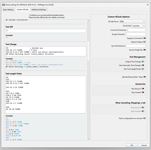Click the vertical scrollbar thumb of template list
This screenshot has height=150, width=151.
[x=88, y=51]
